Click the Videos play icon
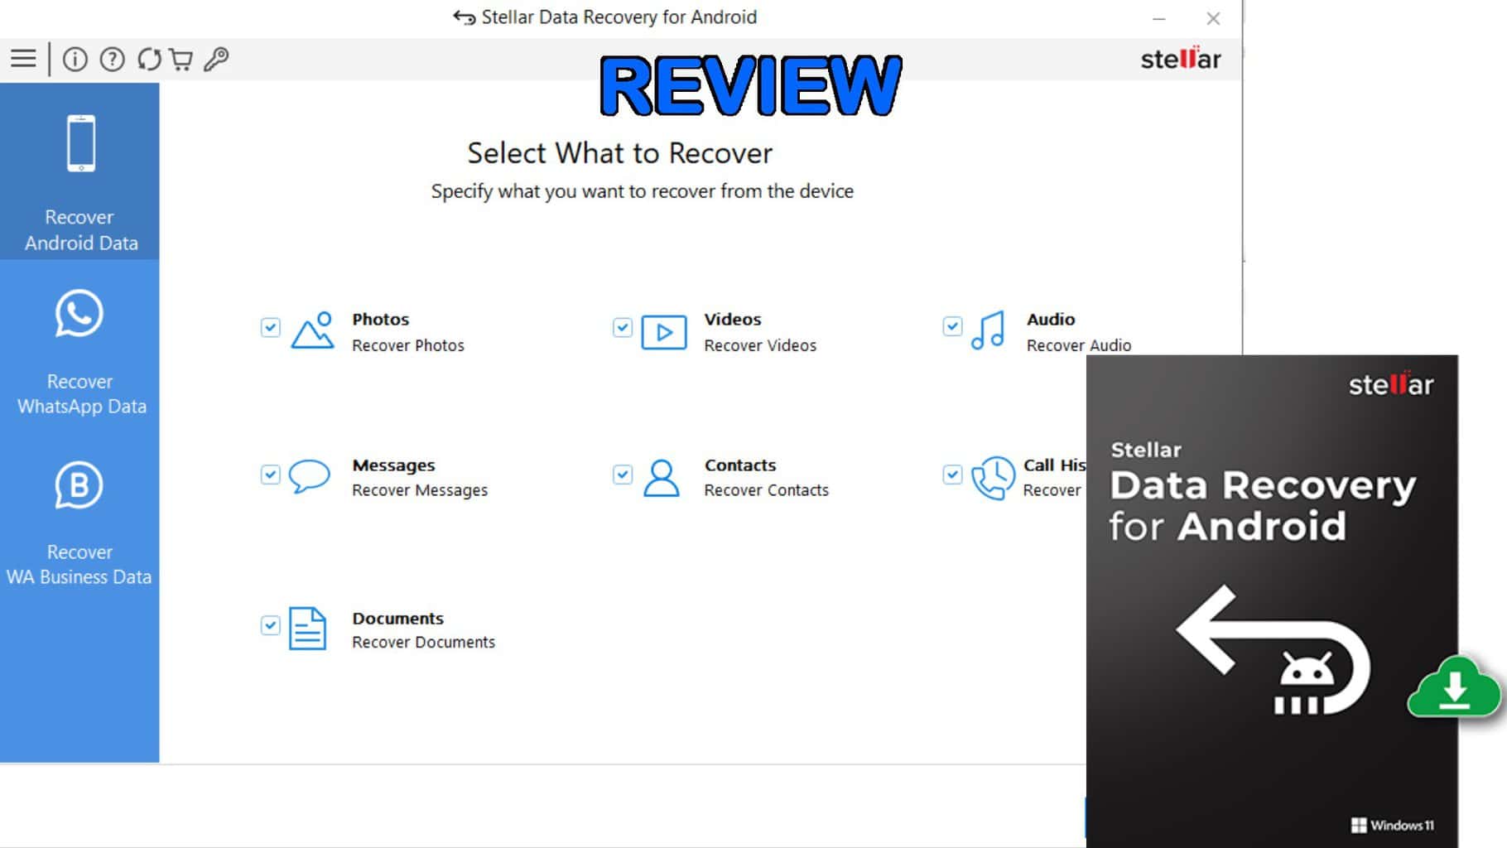 (664, 332)
